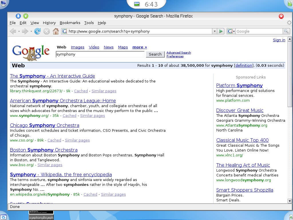Open Boston Symphony Orchestra result
This screenshot has height=220, width=293.
44,150
